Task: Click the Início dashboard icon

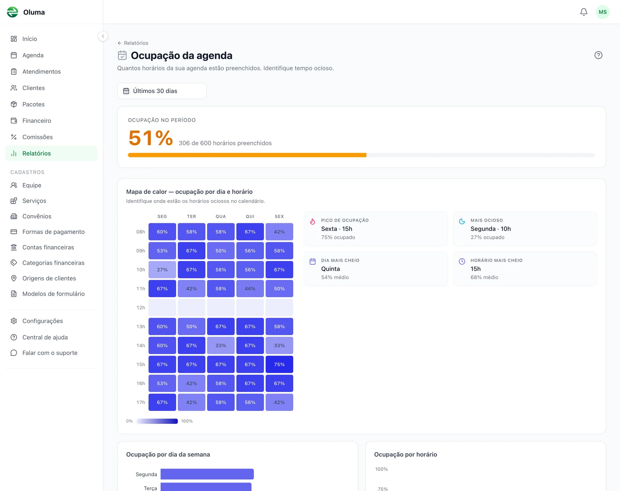Action: [14, 39]
